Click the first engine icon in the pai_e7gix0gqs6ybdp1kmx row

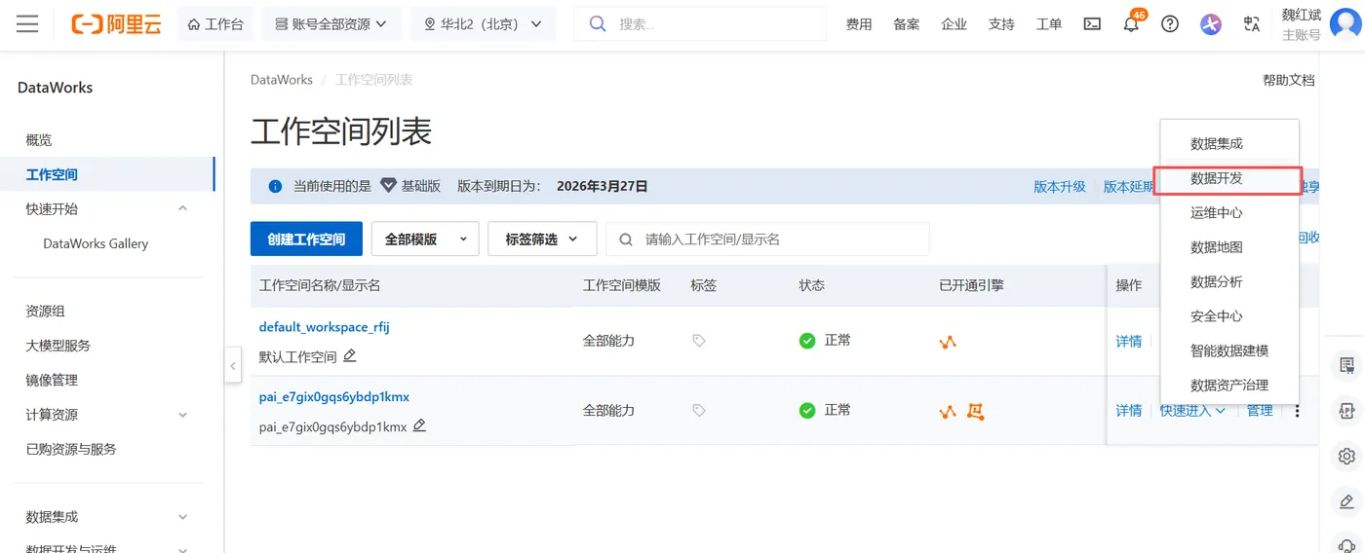click(x=948, y=412)
